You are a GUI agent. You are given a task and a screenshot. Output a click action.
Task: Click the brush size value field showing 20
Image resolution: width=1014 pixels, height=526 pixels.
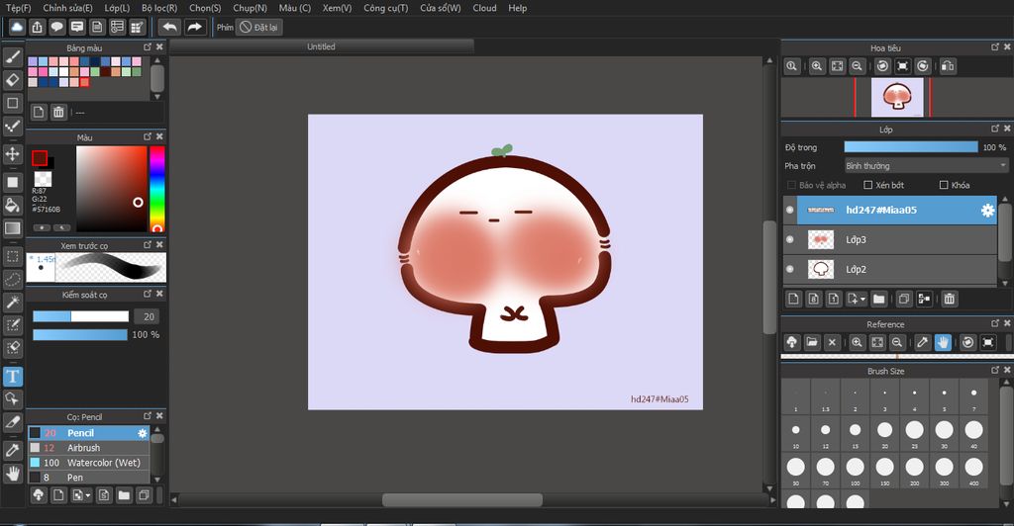[148, 316]
